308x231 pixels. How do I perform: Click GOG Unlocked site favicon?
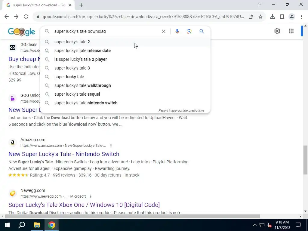coord(13,98)
